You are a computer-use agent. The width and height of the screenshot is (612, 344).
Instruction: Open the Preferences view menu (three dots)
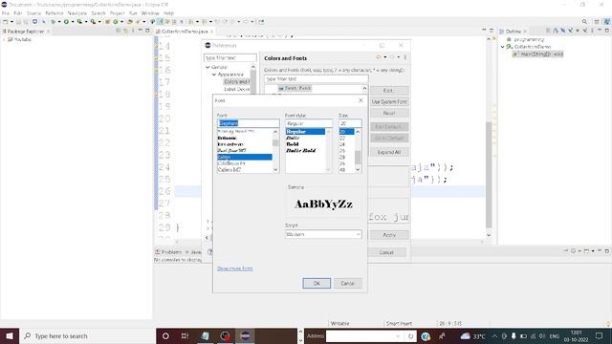tap(405, 57)
